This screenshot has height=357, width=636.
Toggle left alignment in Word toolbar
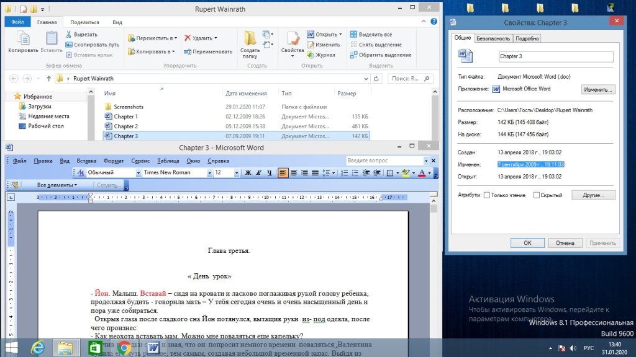click(283, 173)
